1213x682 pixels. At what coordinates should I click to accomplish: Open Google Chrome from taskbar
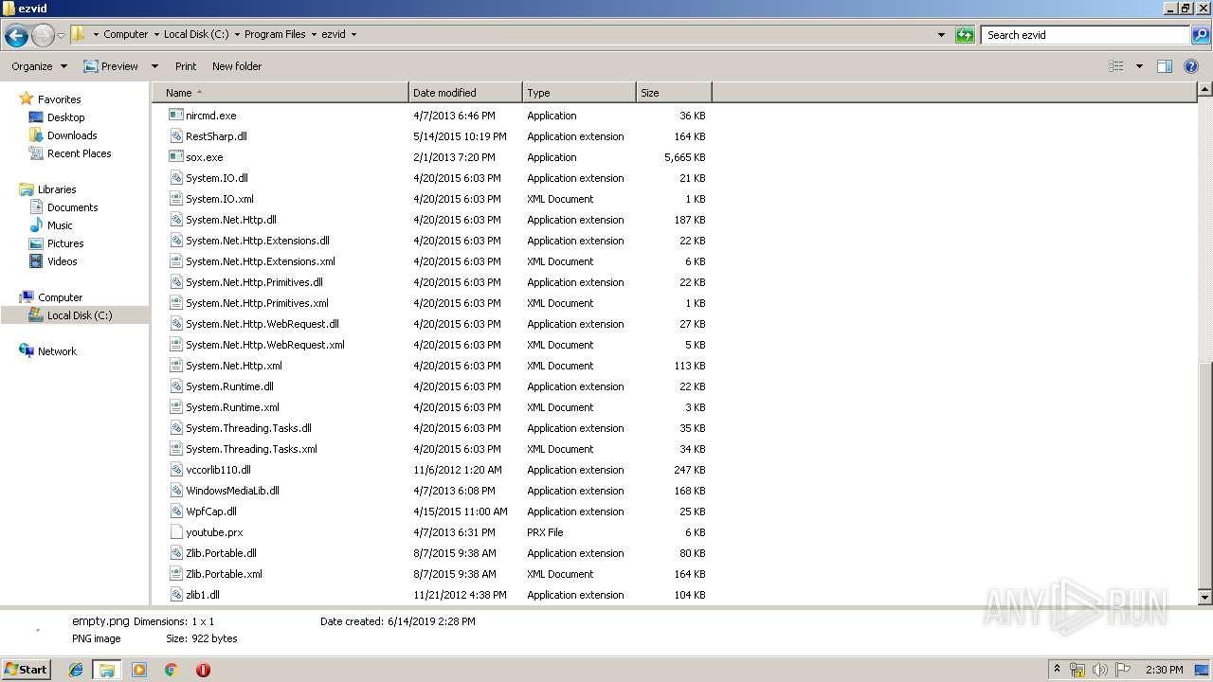(x=171, y=670)
